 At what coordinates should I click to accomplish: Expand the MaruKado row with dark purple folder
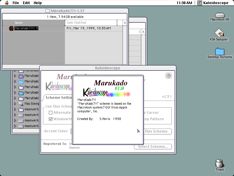pyautogui.click(x=15, y=76)
